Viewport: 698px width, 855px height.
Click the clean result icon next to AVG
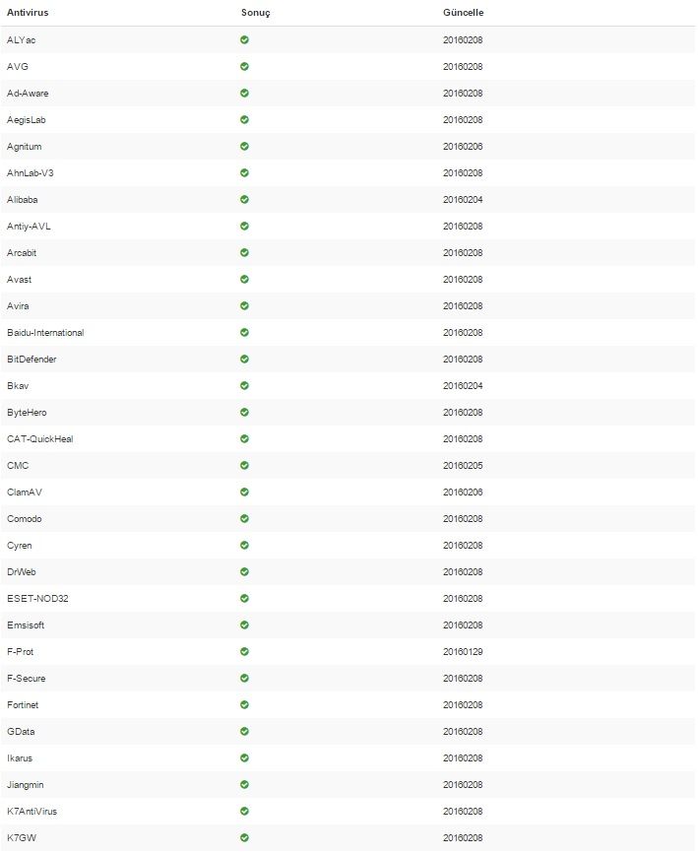[x=245, y=67]
